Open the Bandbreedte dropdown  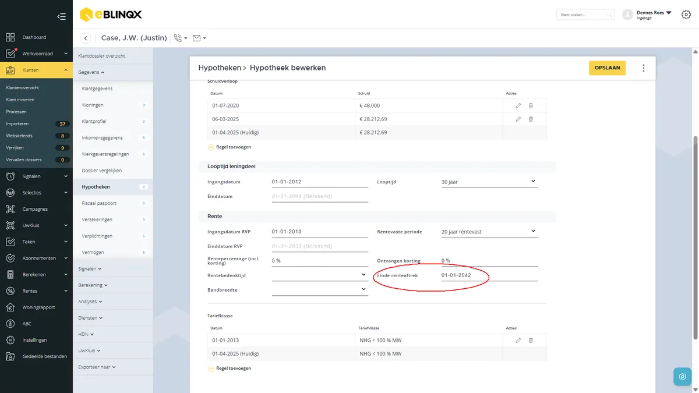[x=320, y=289]
